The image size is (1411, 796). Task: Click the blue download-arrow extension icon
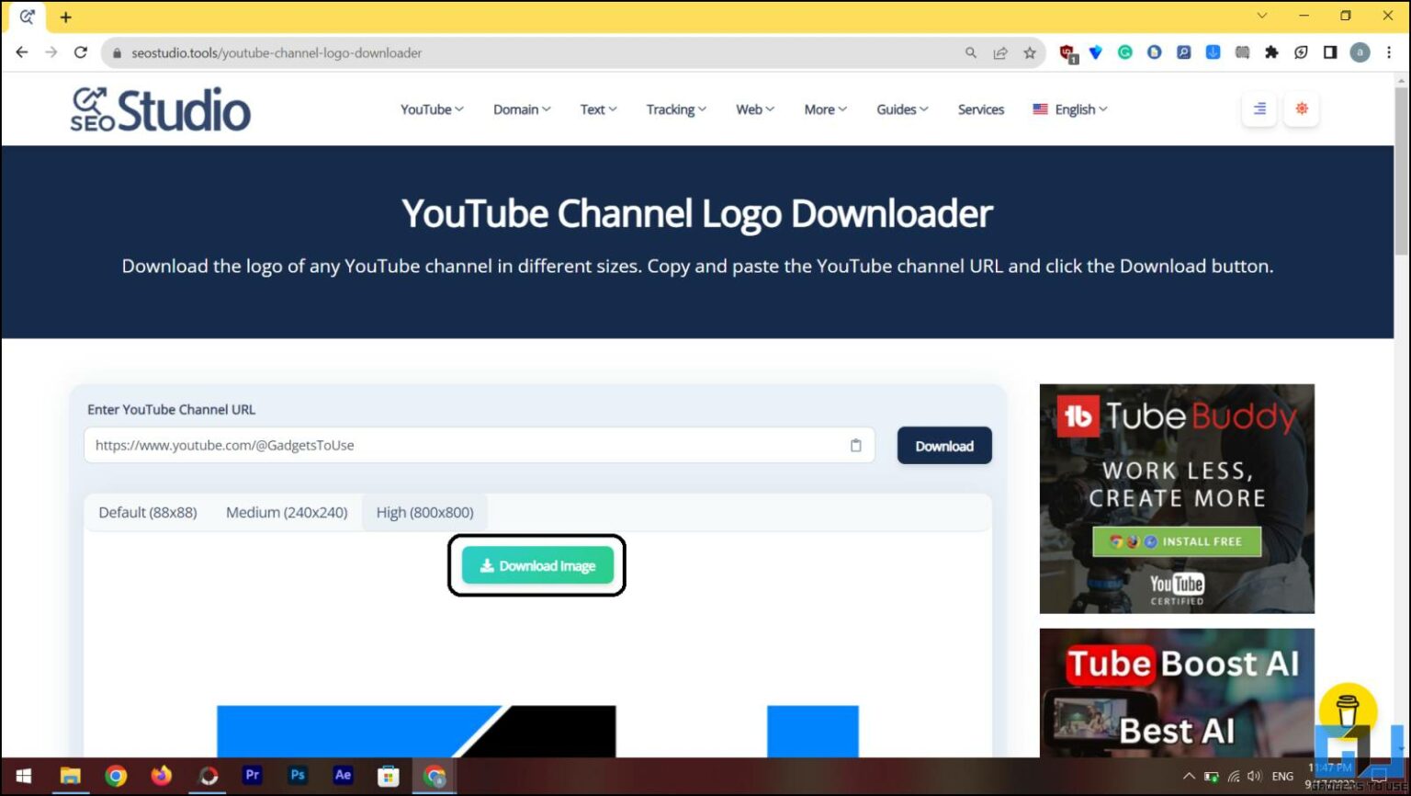point(1213,52)
